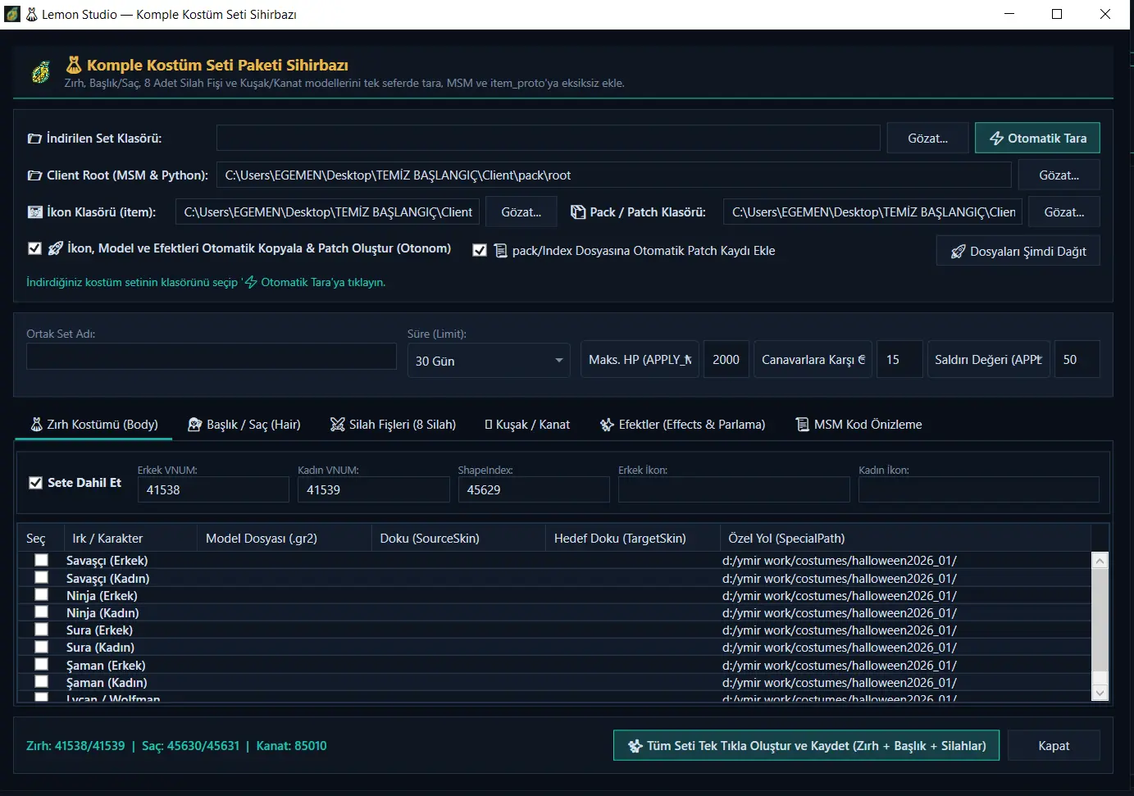The height and width of the screenshot is (796, 1134).
Task: Click the lemon logo in the wizard header
Action: click(41, 73)
